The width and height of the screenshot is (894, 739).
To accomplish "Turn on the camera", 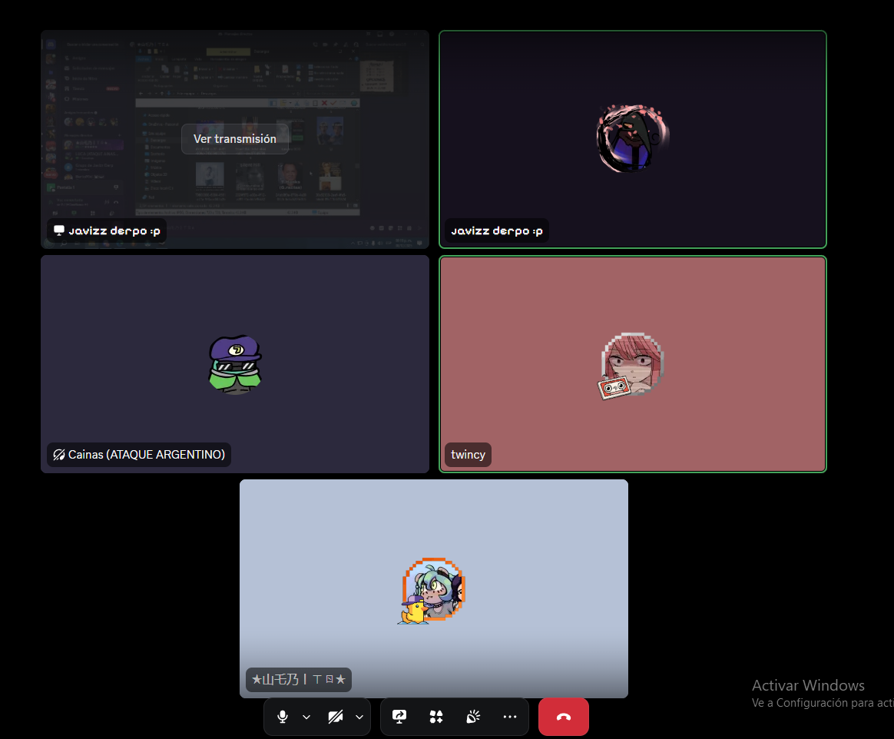I will pyautogui.click(x=335, y=717).
